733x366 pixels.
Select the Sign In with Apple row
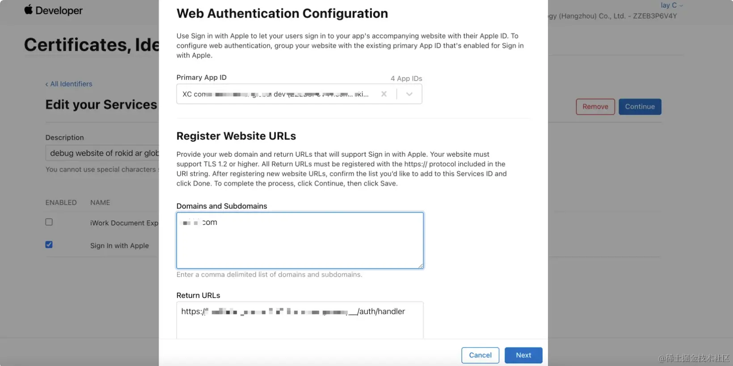tap(119, 245)
